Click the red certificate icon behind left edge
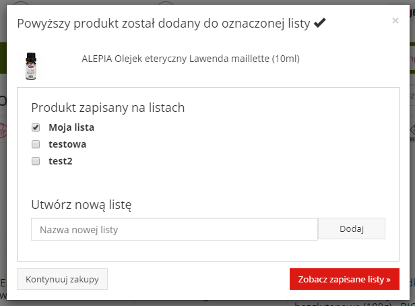The height and width of the screenshot is (306, 415). [3, 130]
